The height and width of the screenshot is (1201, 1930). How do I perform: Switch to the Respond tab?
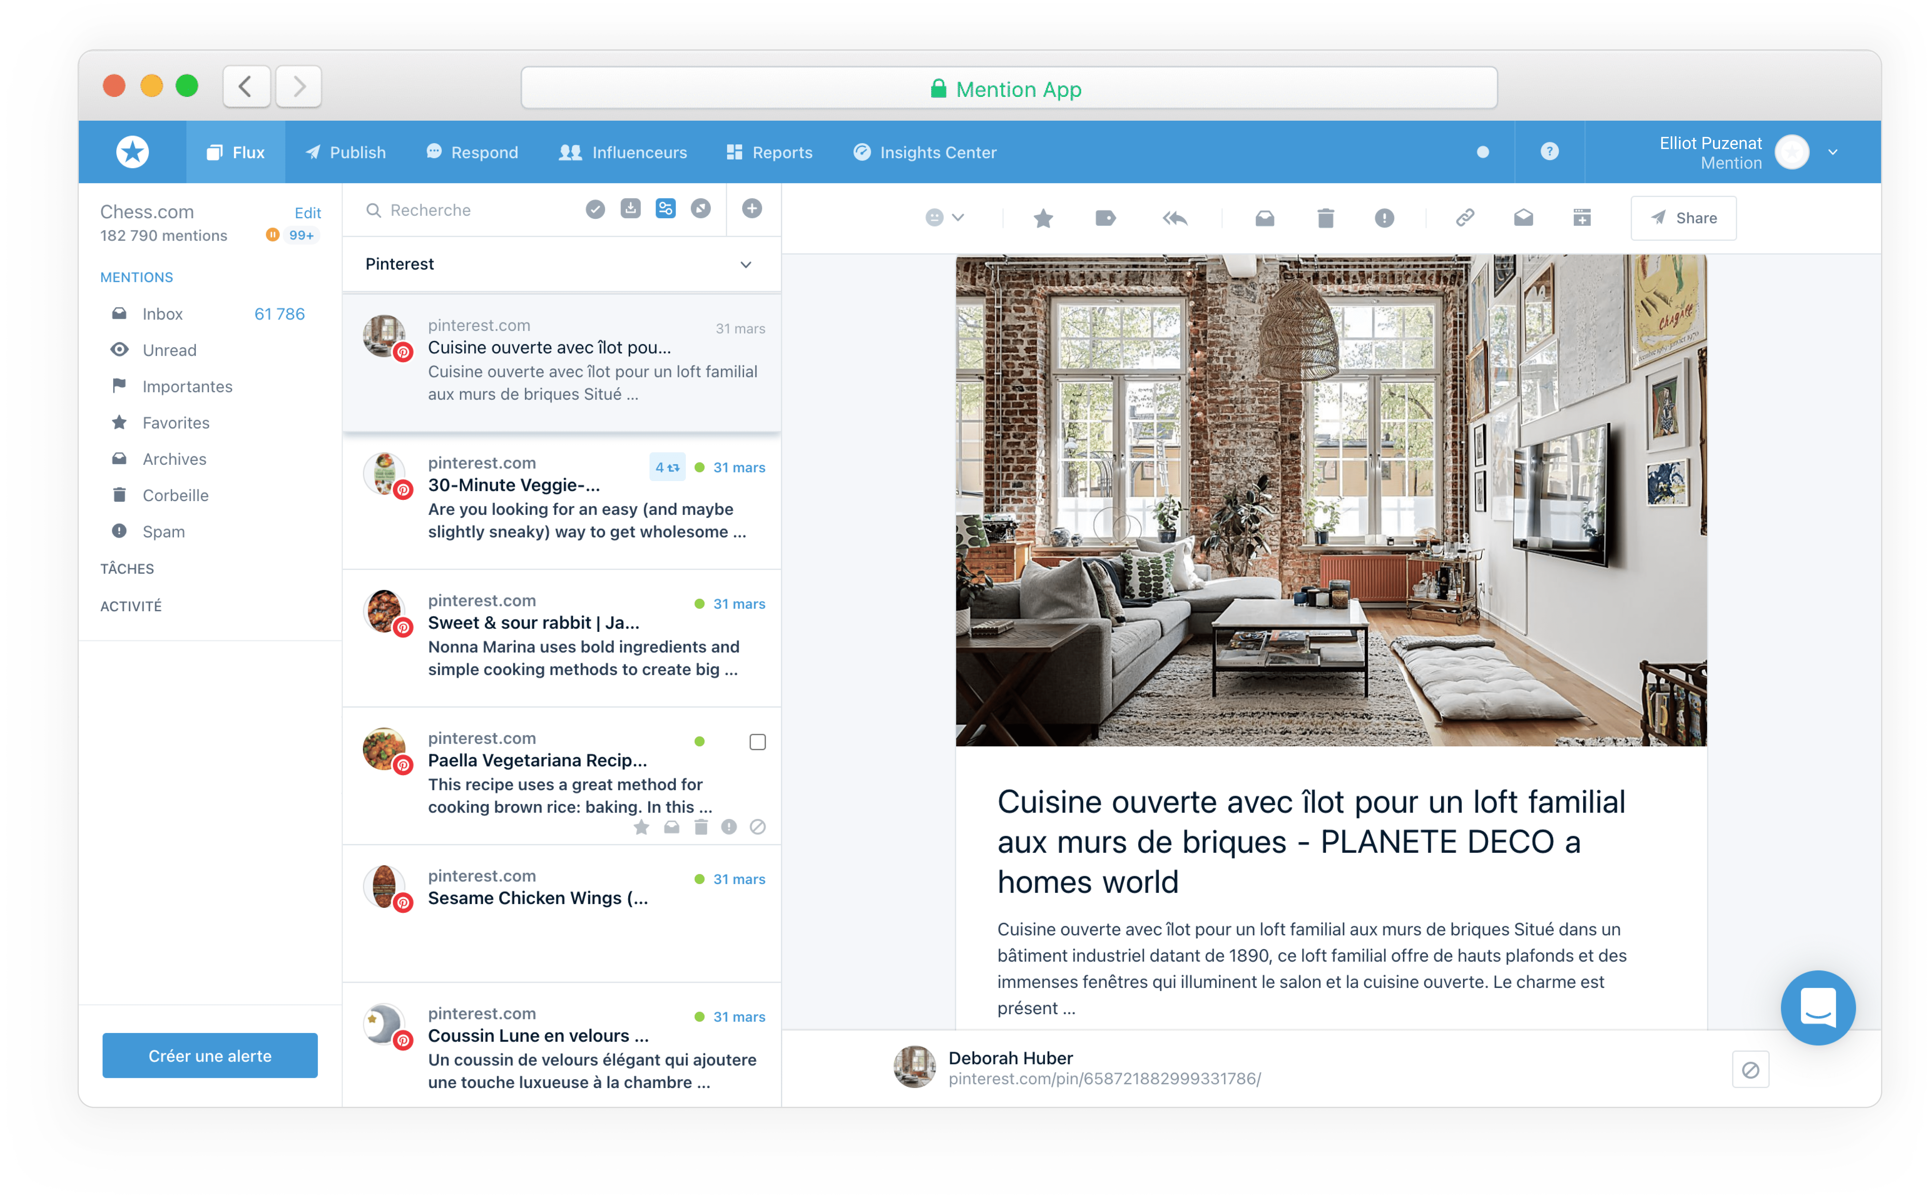(x=472, y=152)
